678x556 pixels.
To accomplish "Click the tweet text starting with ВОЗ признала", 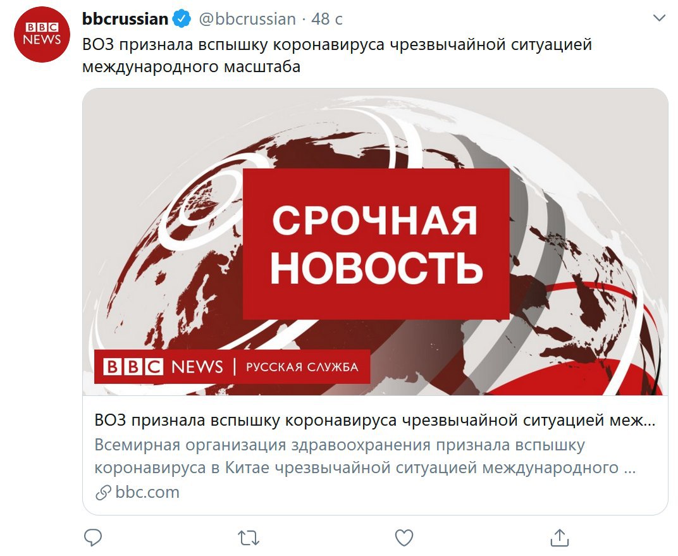I will [x=337, y=55].
